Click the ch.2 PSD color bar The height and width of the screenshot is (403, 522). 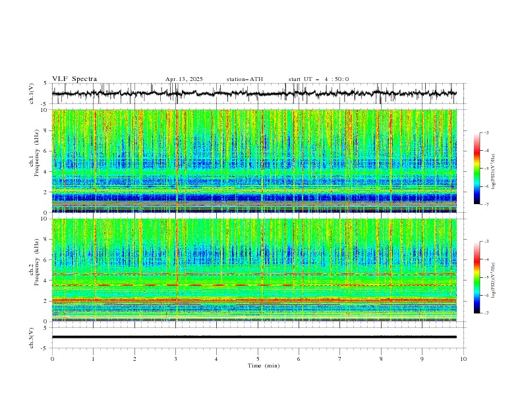coord(477,277)
